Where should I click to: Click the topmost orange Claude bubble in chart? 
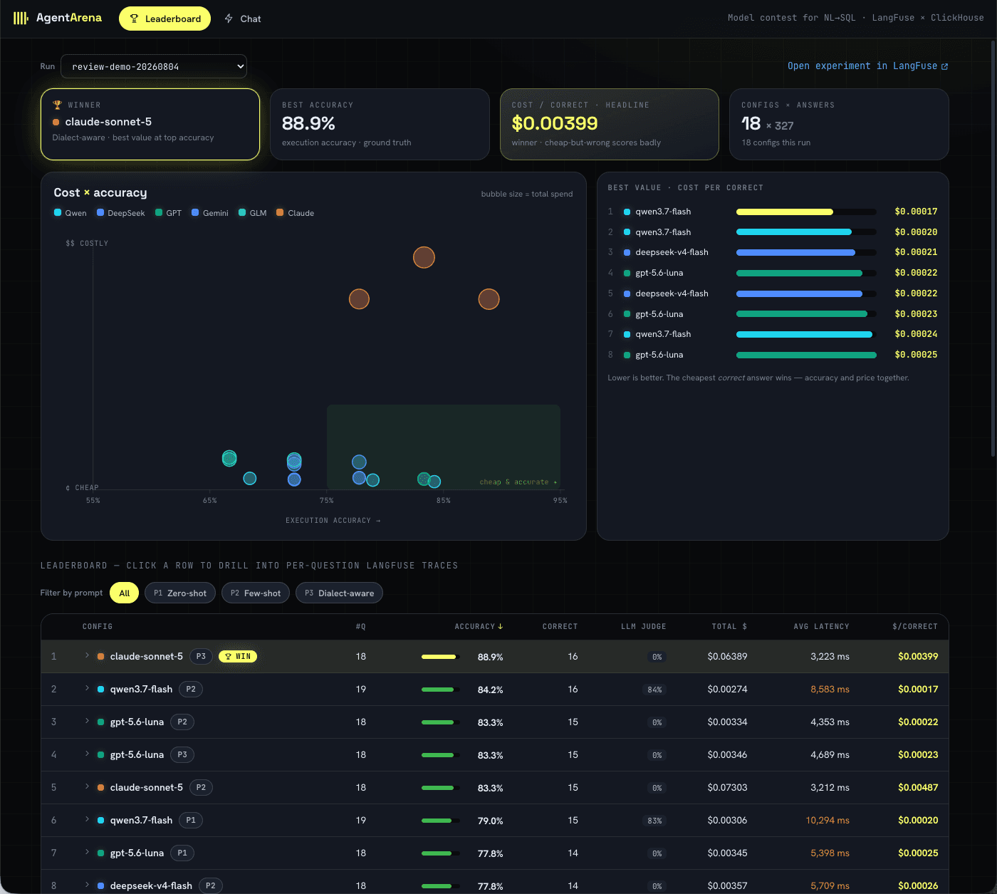(x=424, y=257)
